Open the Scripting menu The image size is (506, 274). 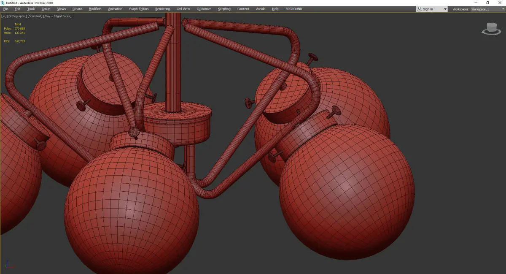pyautogui.click(x=224, y=9)
